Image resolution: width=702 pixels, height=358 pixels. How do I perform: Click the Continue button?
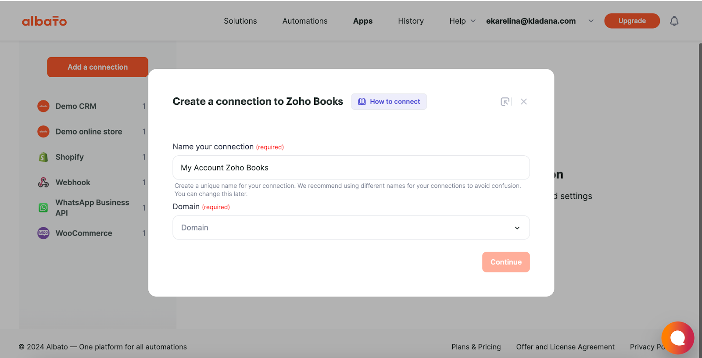click(506, 262)
